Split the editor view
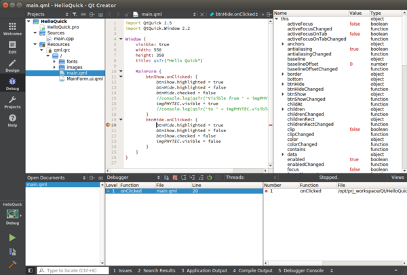407x275 pixels. click(x=269, y=14)
